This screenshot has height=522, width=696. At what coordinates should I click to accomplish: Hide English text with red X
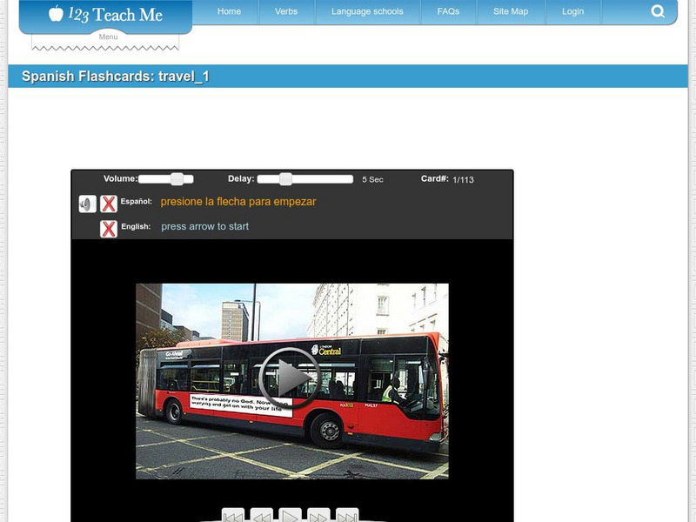coord(109,229)
